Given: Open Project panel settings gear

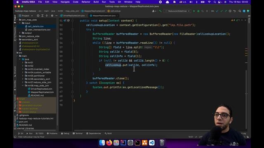Looking at the screenshot, I should [x=52, y=16].
